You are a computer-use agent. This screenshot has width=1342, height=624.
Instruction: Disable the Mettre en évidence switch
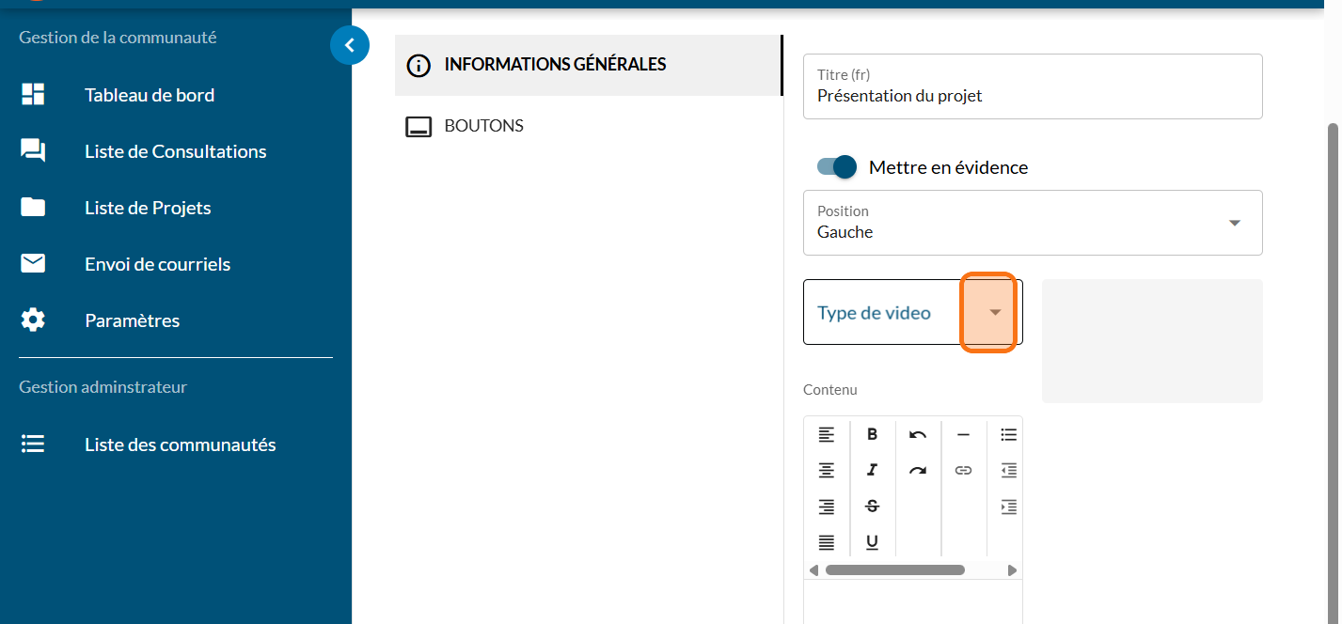pyautogui.click(x=838, y=167)
